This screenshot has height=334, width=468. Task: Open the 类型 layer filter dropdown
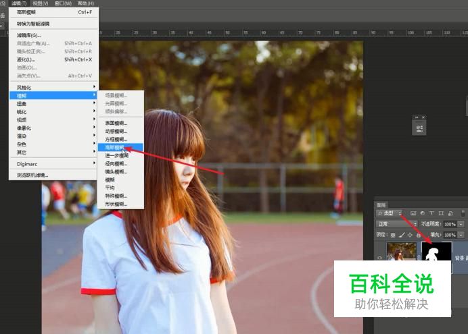point(389,213)
